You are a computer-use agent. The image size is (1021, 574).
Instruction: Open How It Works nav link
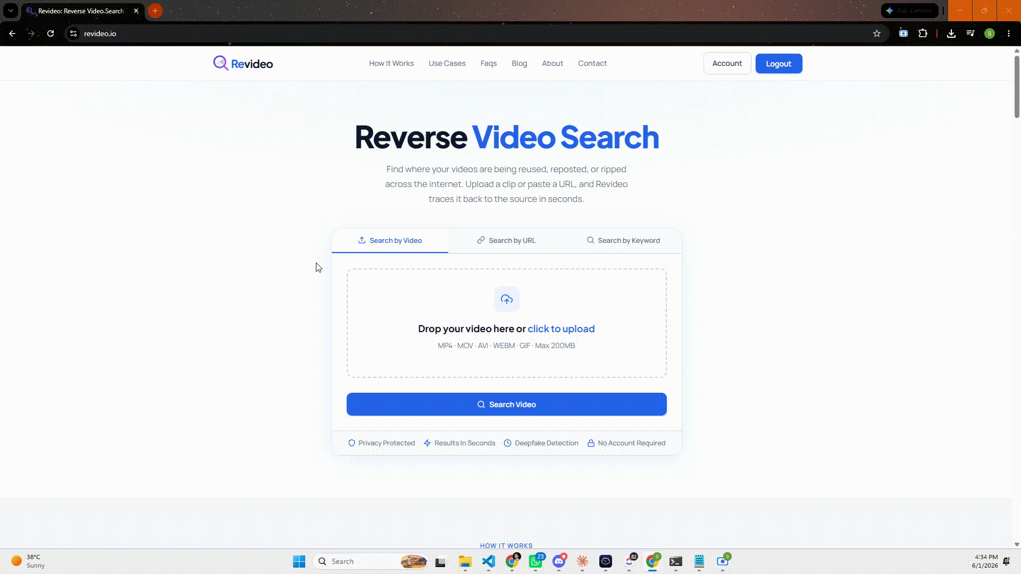(391, 63)
